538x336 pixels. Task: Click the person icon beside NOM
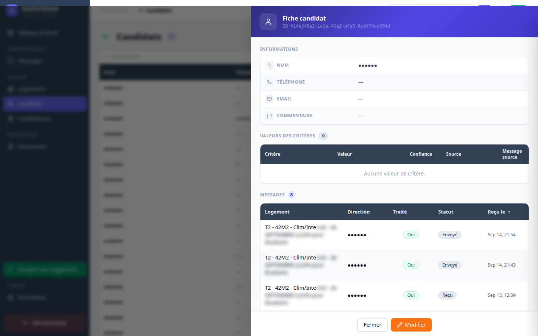click(x=269, y=65)
